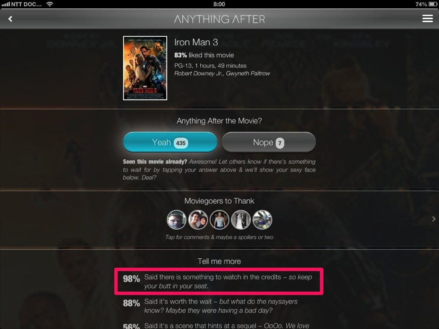Tap the Anything After title header
Image resolution: width=439 pixels, height=329 pixels.
tap(219, 19)
